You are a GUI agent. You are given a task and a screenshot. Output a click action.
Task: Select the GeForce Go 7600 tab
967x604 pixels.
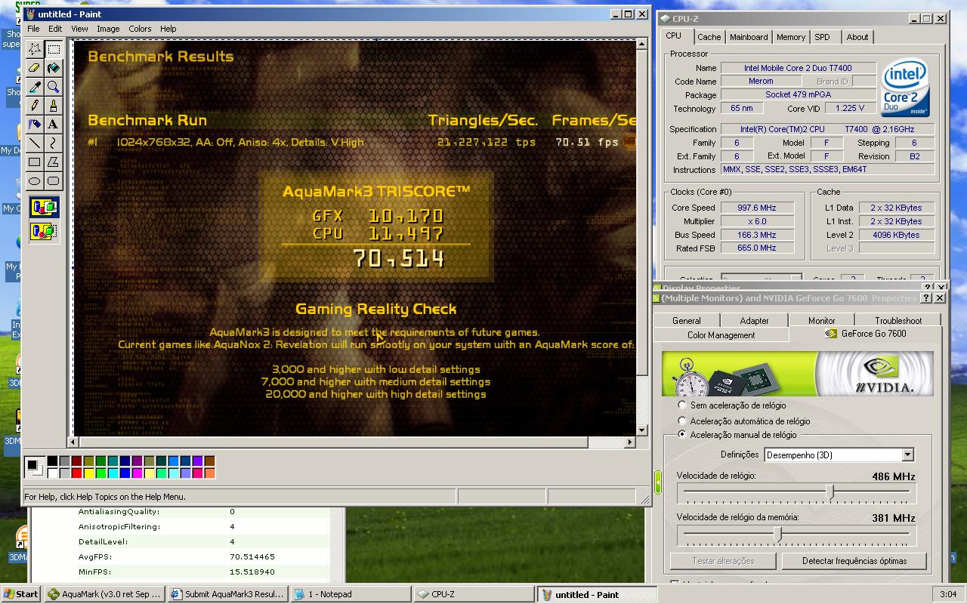click(x=865, y=333)
